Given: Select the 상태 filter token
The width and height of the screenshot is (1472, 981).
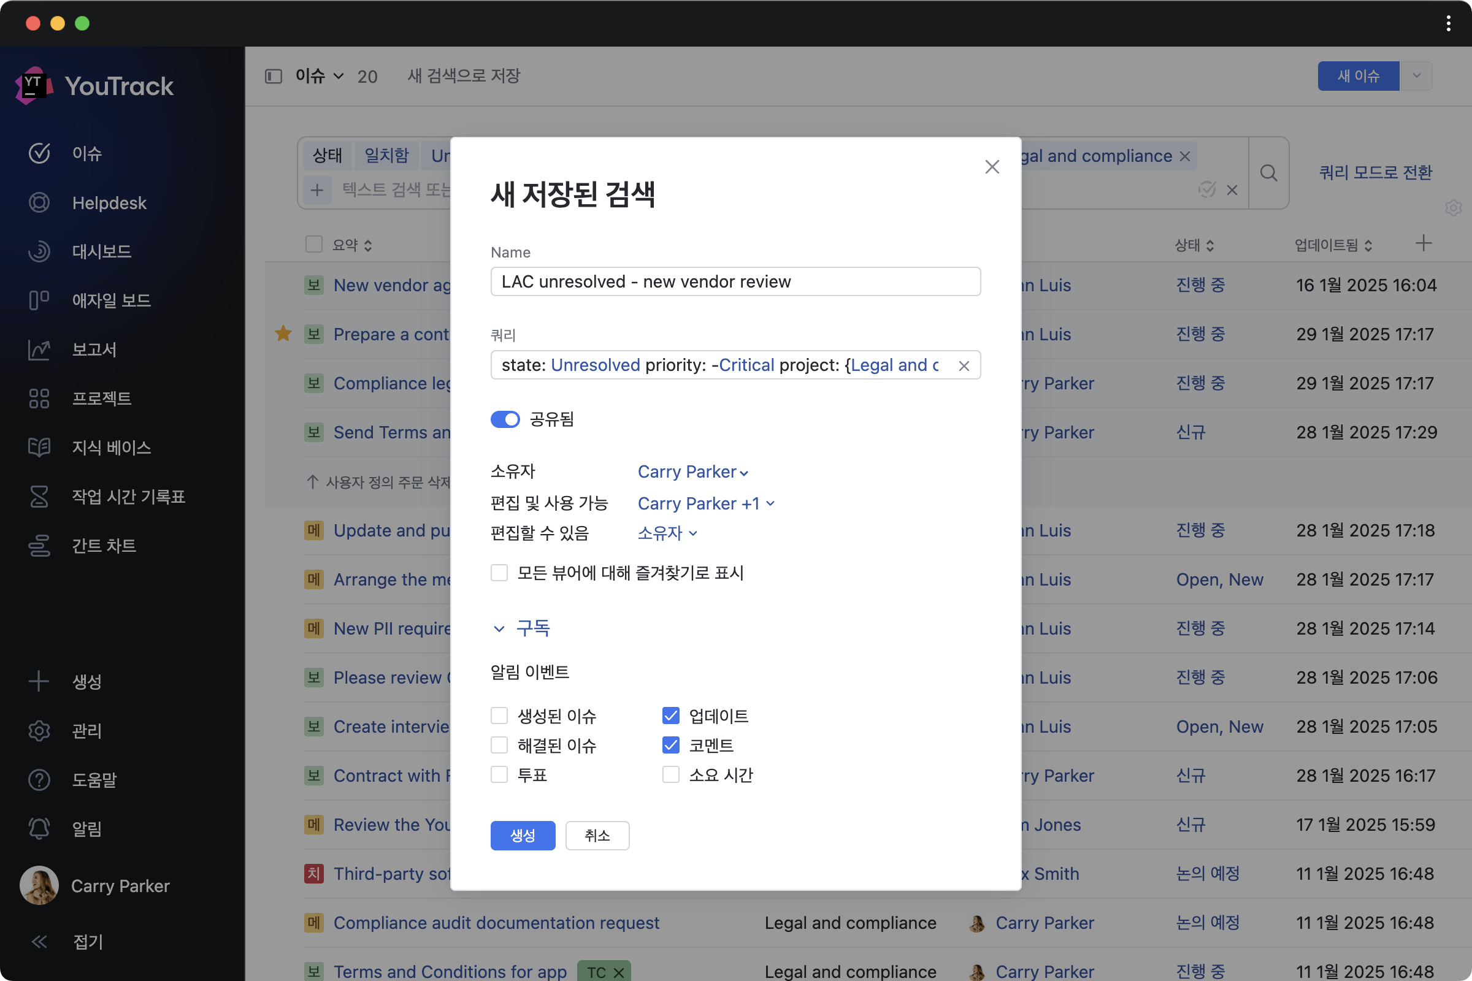Looking at the screenshot, I should 328,155.
